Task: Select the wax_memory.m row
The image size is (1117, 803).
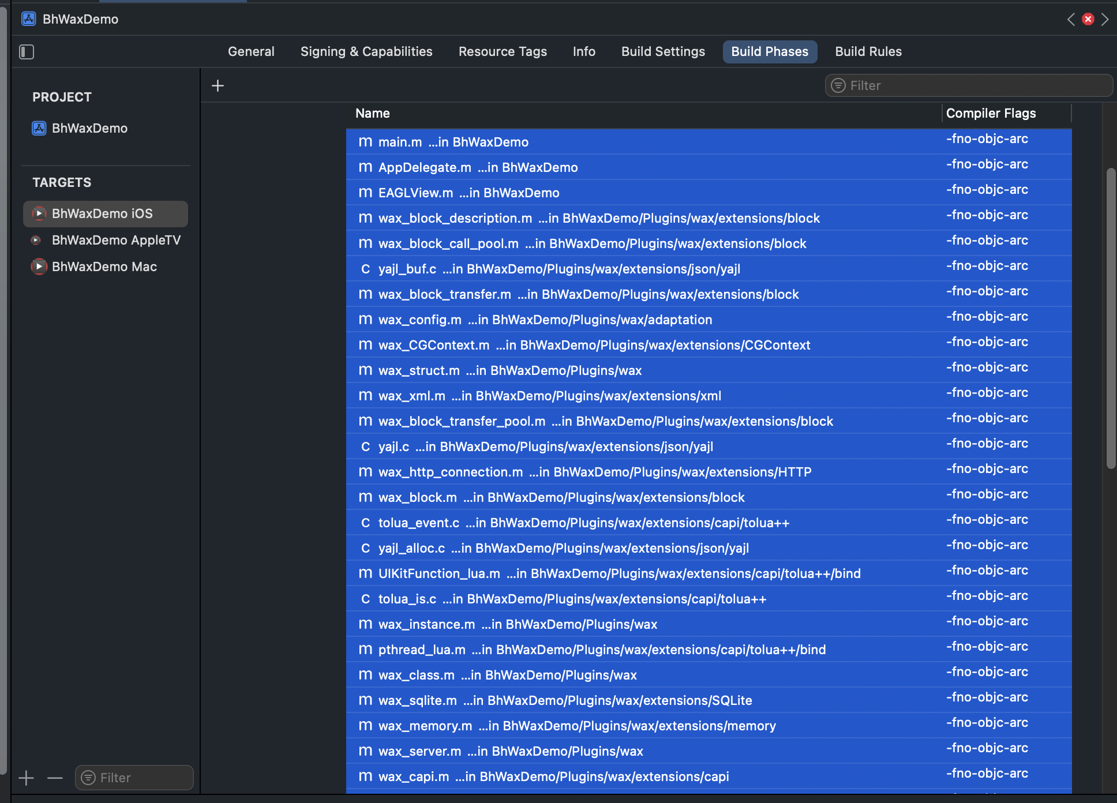Action: tap(709, 726)
